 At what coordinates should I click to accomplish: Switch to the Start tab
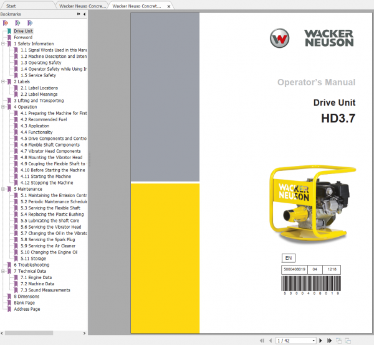11,6
